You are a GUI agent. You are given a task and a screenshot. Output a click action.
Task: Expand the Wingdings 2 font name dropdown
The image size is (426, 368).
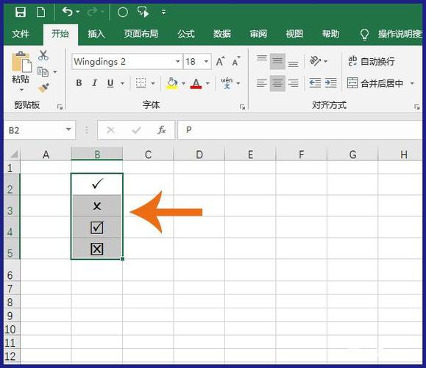coord(177,61)
